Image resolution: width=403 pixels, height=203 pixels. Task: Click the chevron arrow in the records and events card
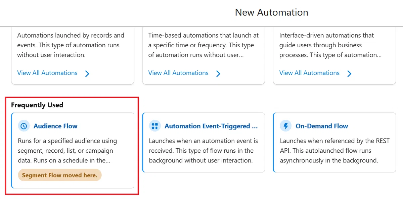coord(87,73)
